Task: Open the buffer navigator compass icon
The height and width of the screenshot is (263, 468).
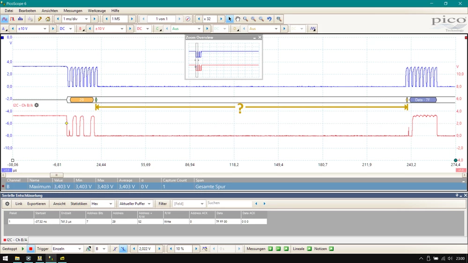Action: 188,19
